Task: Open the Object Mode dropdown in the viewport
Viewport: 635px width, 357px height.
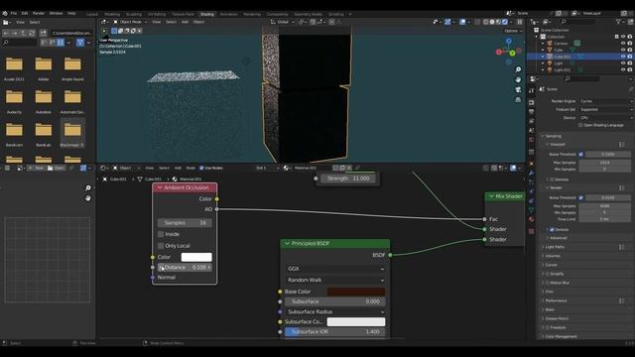Action: click(x=130, y=22)
